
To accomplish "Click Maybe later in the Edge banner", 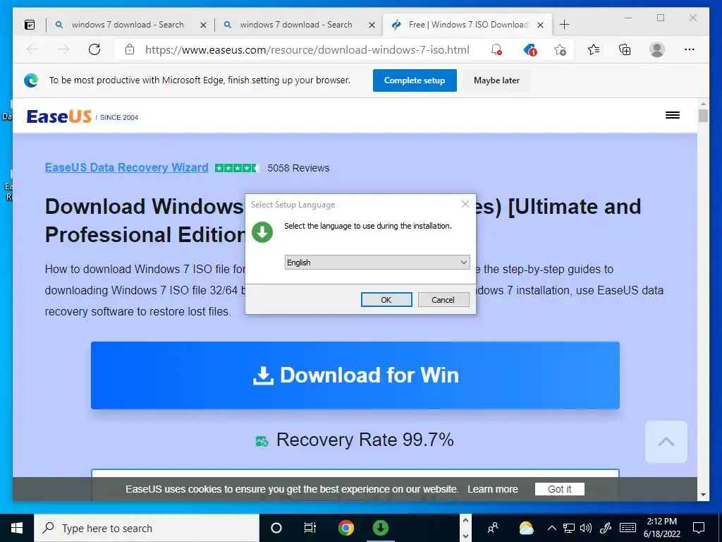I will point(496,80).
